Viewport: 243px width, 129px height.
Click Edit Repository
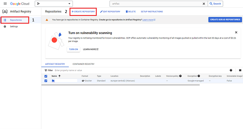point(110,12)
